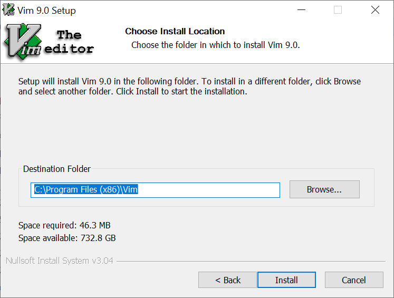The image size is (394, 298).
Task: Open the Browse... folder chooser
Action: tap(324, 189)
